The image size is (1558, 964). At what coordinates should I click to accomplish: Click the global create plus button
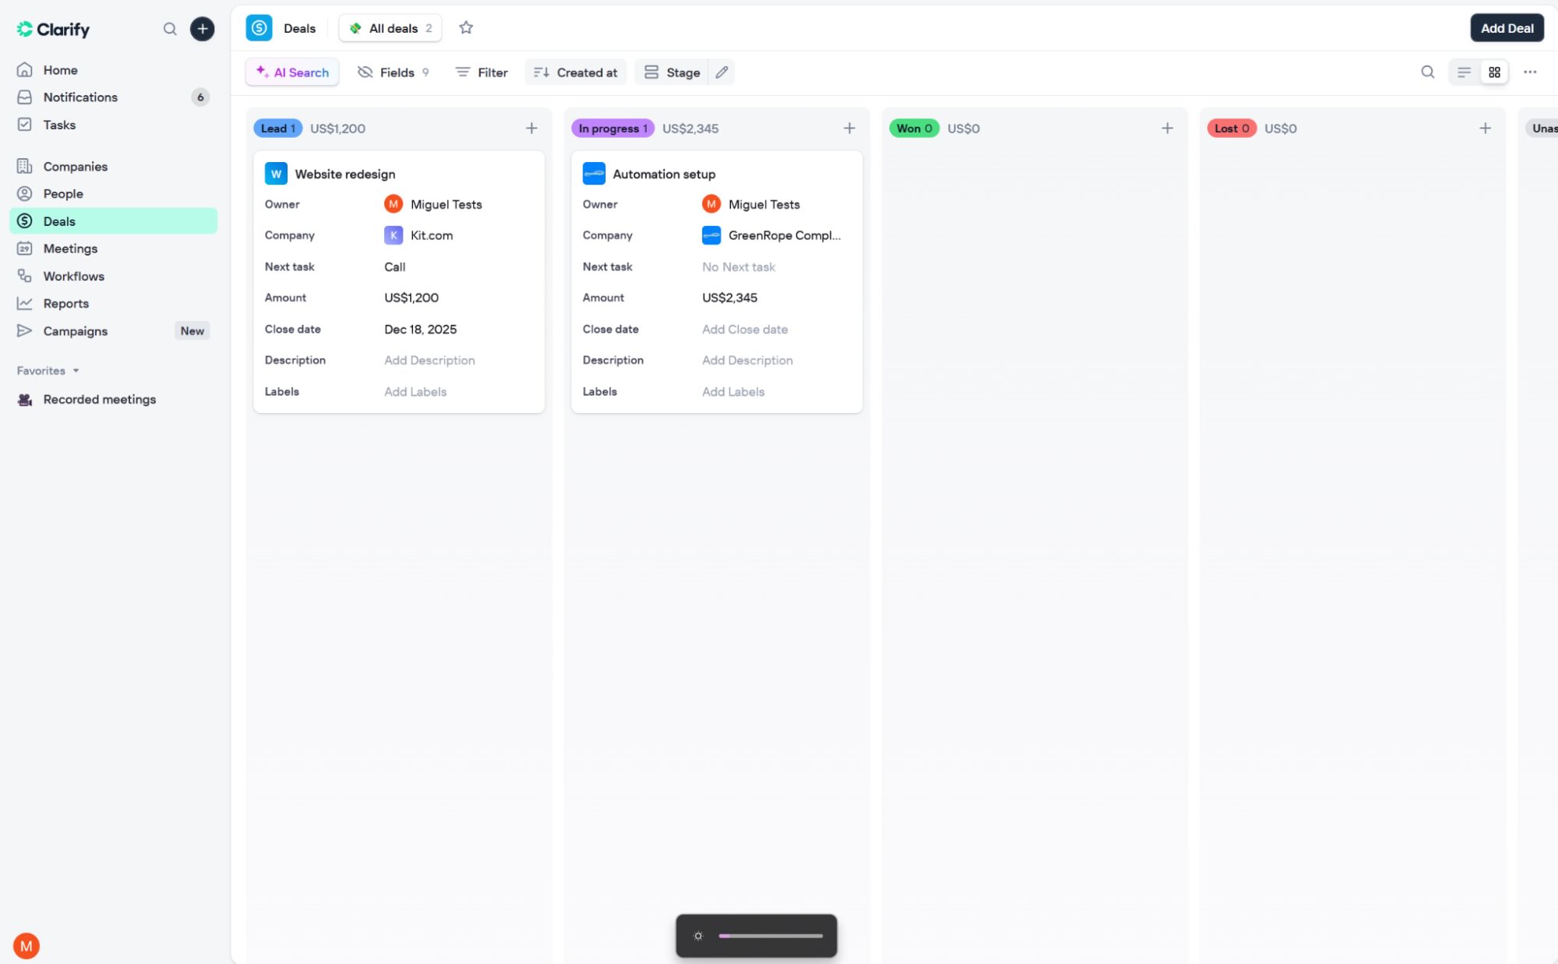tap(202, 28)
